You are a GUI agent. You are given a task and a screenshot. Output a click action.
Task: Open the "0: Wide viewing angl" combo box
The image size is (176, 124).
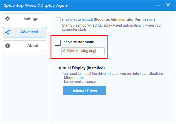pyautogui.click(x=83, y=51)
